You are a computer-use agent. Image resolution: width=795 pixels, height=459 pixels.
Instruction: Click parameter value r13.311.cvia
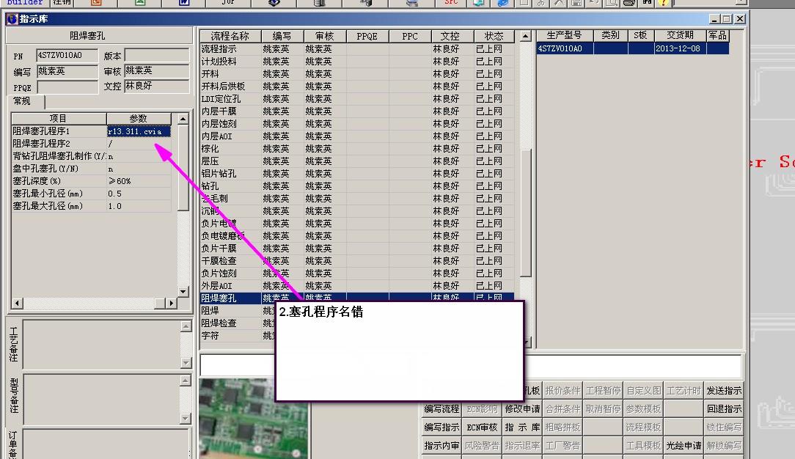click(139, 131)
